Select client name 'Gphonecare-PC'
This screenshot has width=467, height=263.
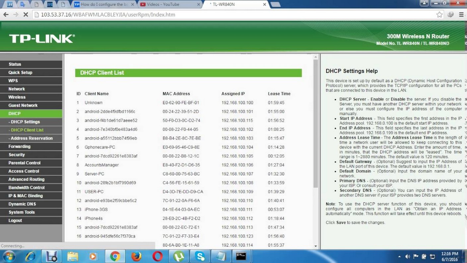click(100, 147)
